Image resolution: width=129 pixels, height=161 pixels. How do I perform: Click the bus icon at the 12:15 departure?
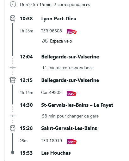13,80
